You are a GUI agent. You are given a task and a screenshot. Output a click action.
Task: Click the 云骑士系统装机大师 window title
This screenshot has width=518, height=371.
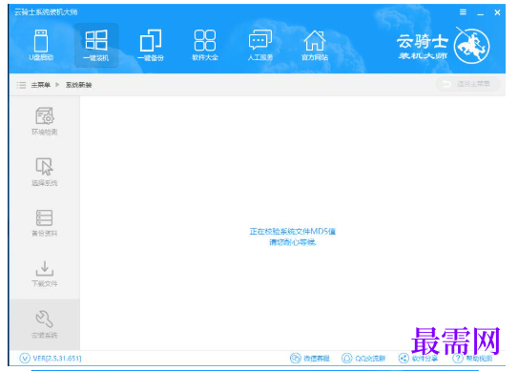click(x=46, y=12)
